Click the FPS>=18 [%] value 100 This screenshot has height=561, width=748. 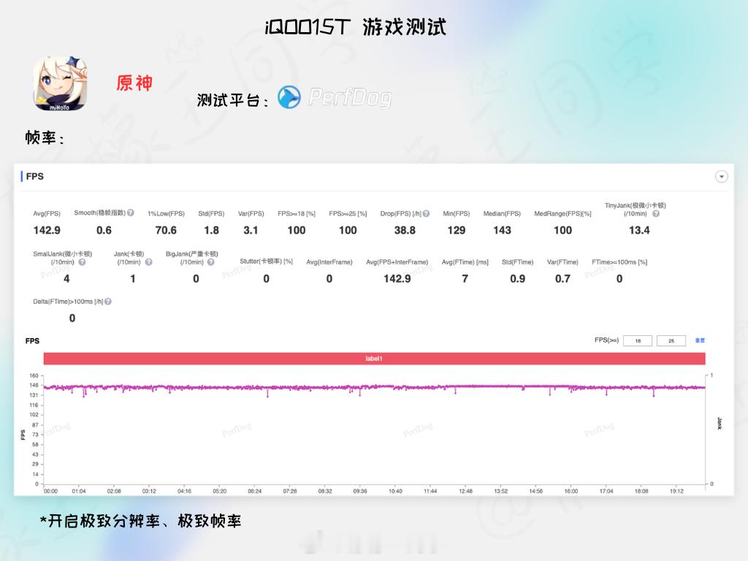(x=297, y=230)
